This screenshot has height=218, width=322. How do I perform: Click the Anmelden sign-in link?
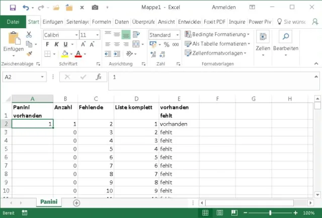[223, 8]
